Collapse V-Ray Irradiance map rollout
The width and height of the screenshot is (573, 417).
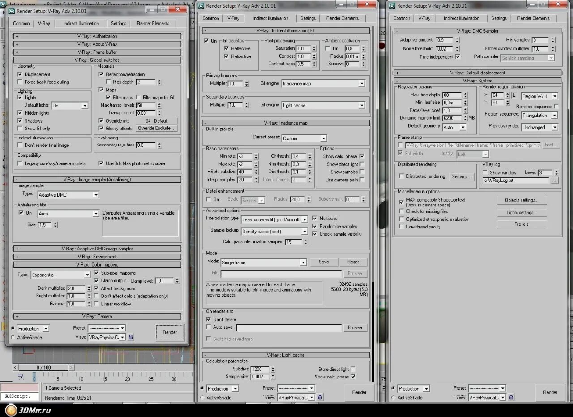(x=286, y=123)
